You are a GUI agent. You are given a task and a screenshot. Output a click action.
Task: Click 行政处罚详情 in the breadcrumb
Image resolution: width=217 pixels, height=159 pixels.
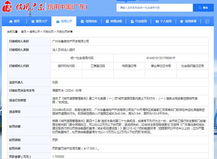64,31
